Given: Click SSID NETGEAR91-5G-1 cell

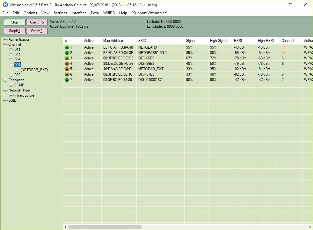Looking at the screenshot, I should pyautogui.click(x=152, y=53).
